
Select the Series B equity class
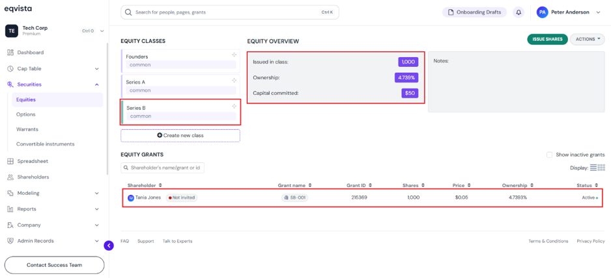pos(180,112)
